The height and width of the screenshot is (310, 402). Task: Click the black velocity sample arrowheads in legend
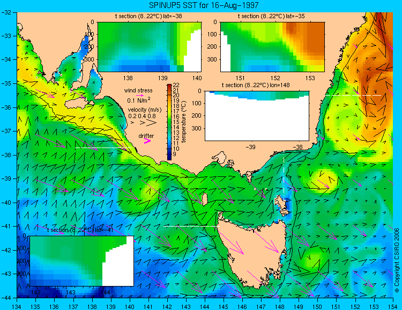144,123
